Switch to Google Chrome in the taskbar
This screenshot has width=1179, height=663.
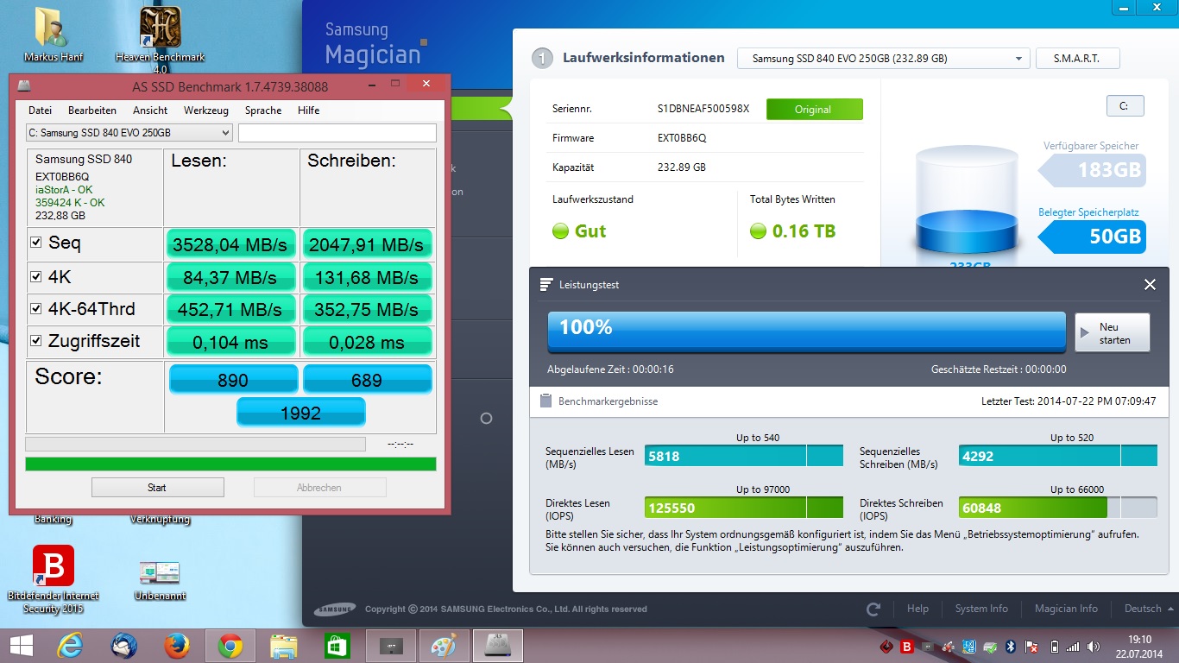pos(230,645)
